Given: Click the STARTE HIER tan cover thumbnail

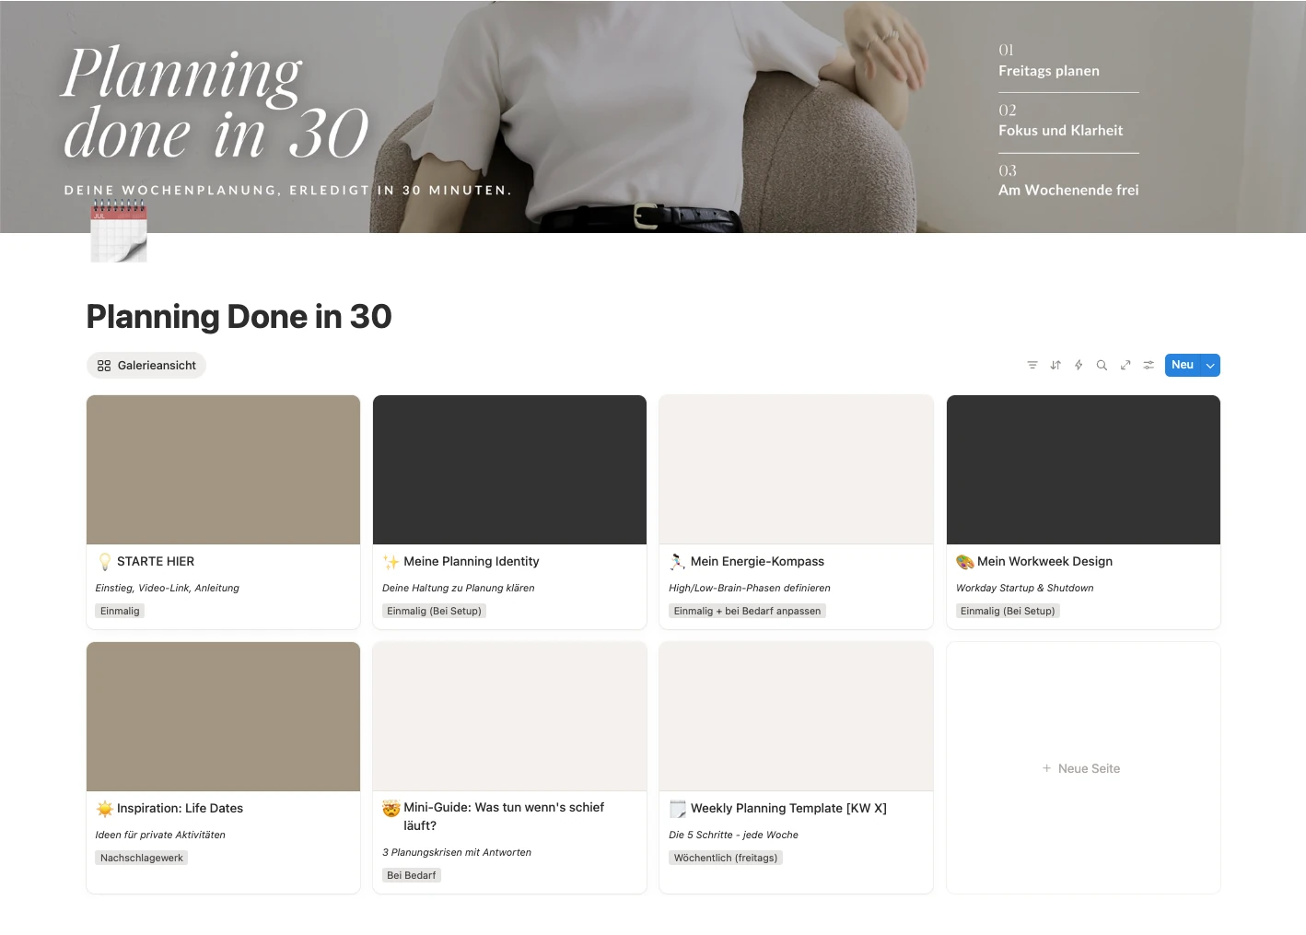Looking at the screenshot, I should pos(223,470).
